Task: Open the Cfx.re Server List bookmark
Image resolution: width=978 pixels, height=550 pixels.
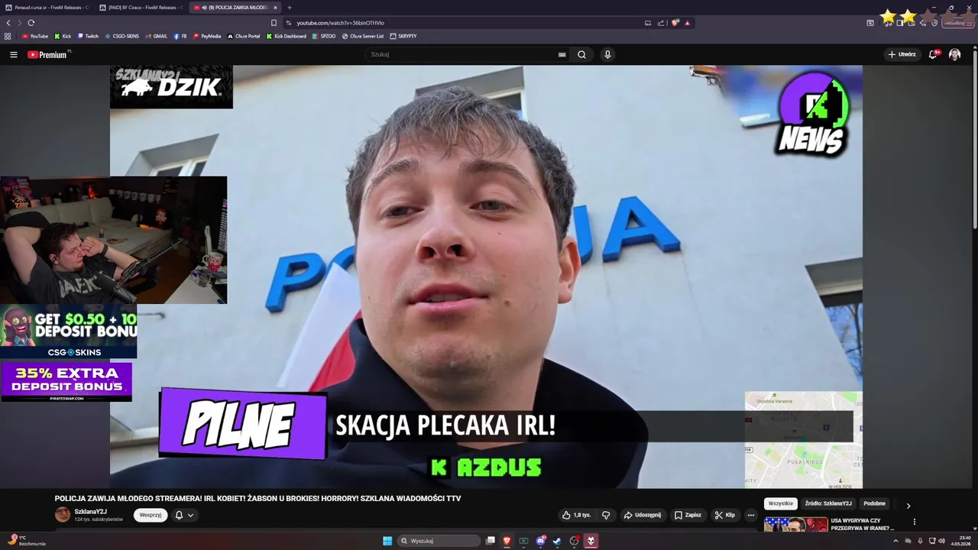Action: click(363, 36)
